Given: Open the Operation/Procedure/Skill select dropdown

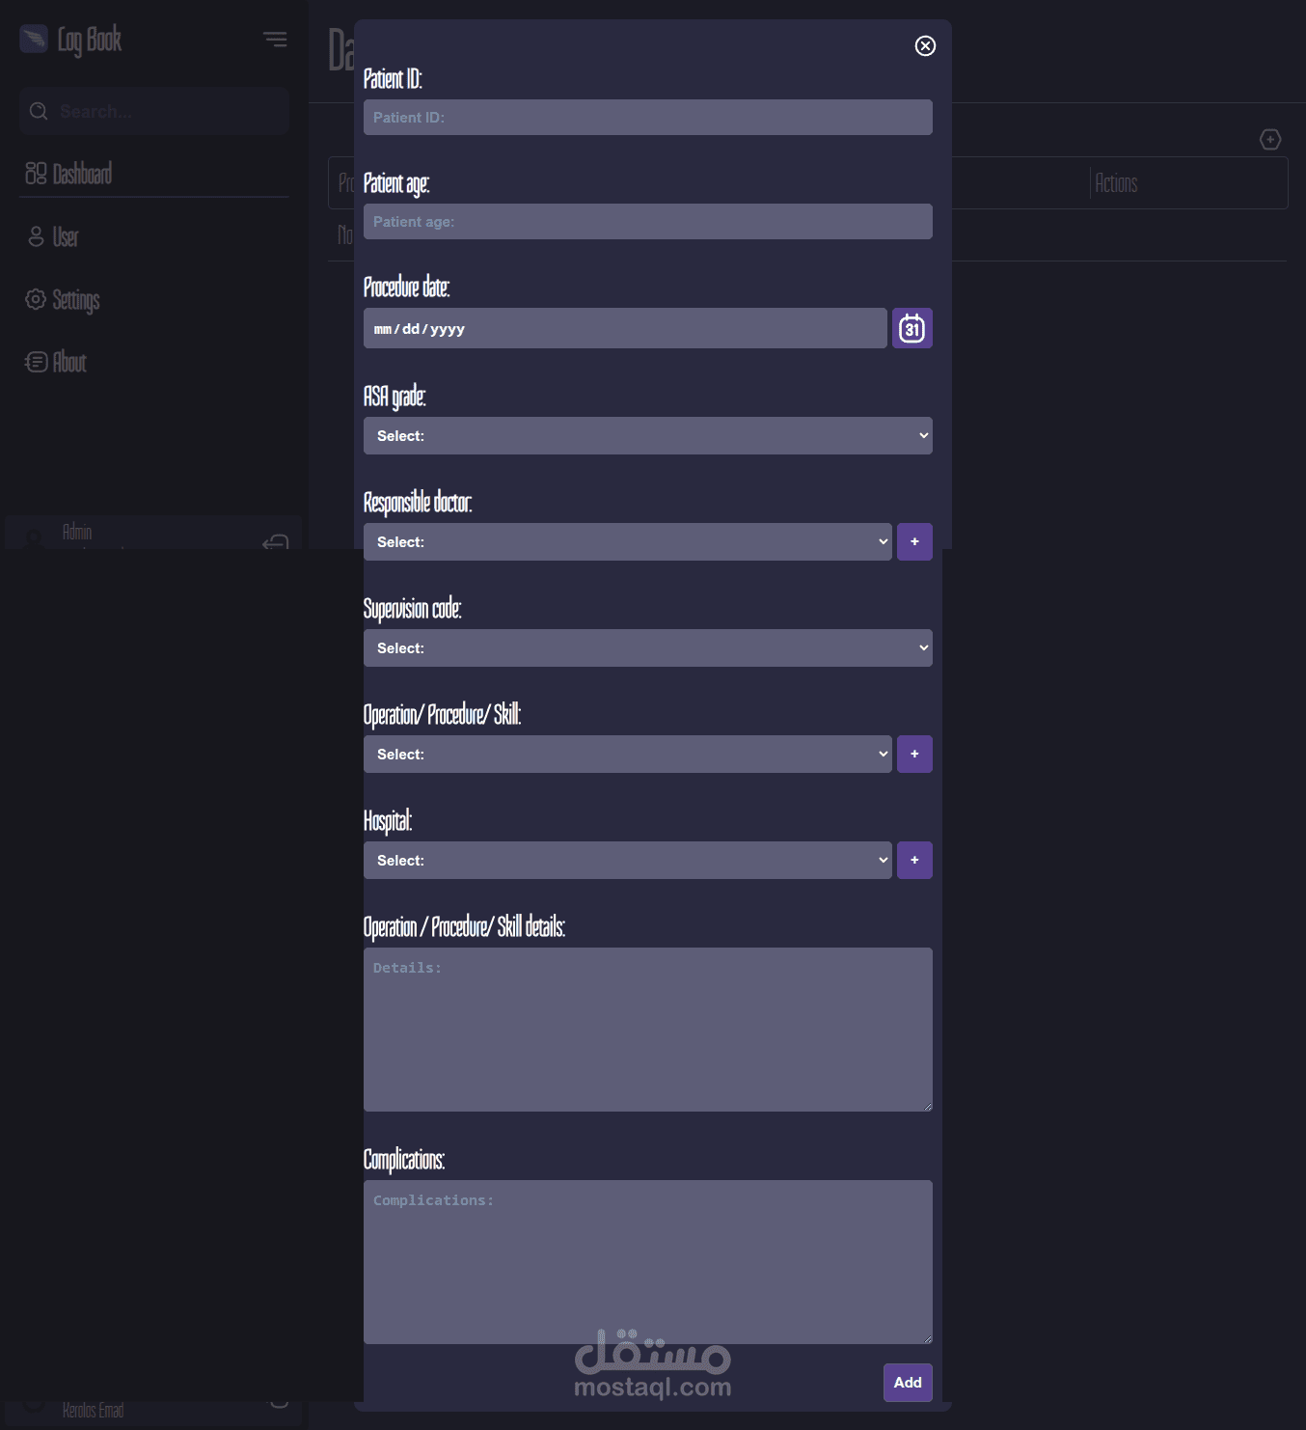Looking at the screenshot, I should pos(628,754).
